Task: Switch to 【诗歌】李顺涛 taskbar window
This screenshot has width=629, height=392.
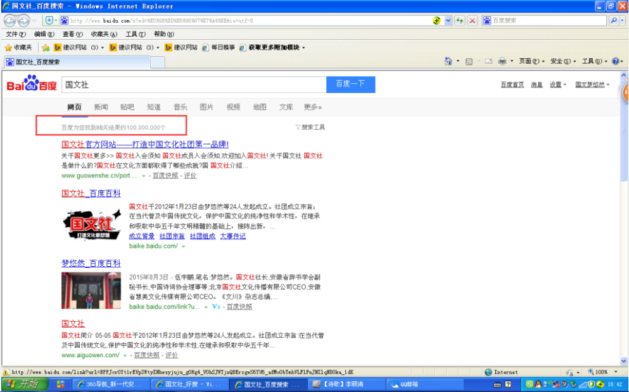Action: [347, 384]
